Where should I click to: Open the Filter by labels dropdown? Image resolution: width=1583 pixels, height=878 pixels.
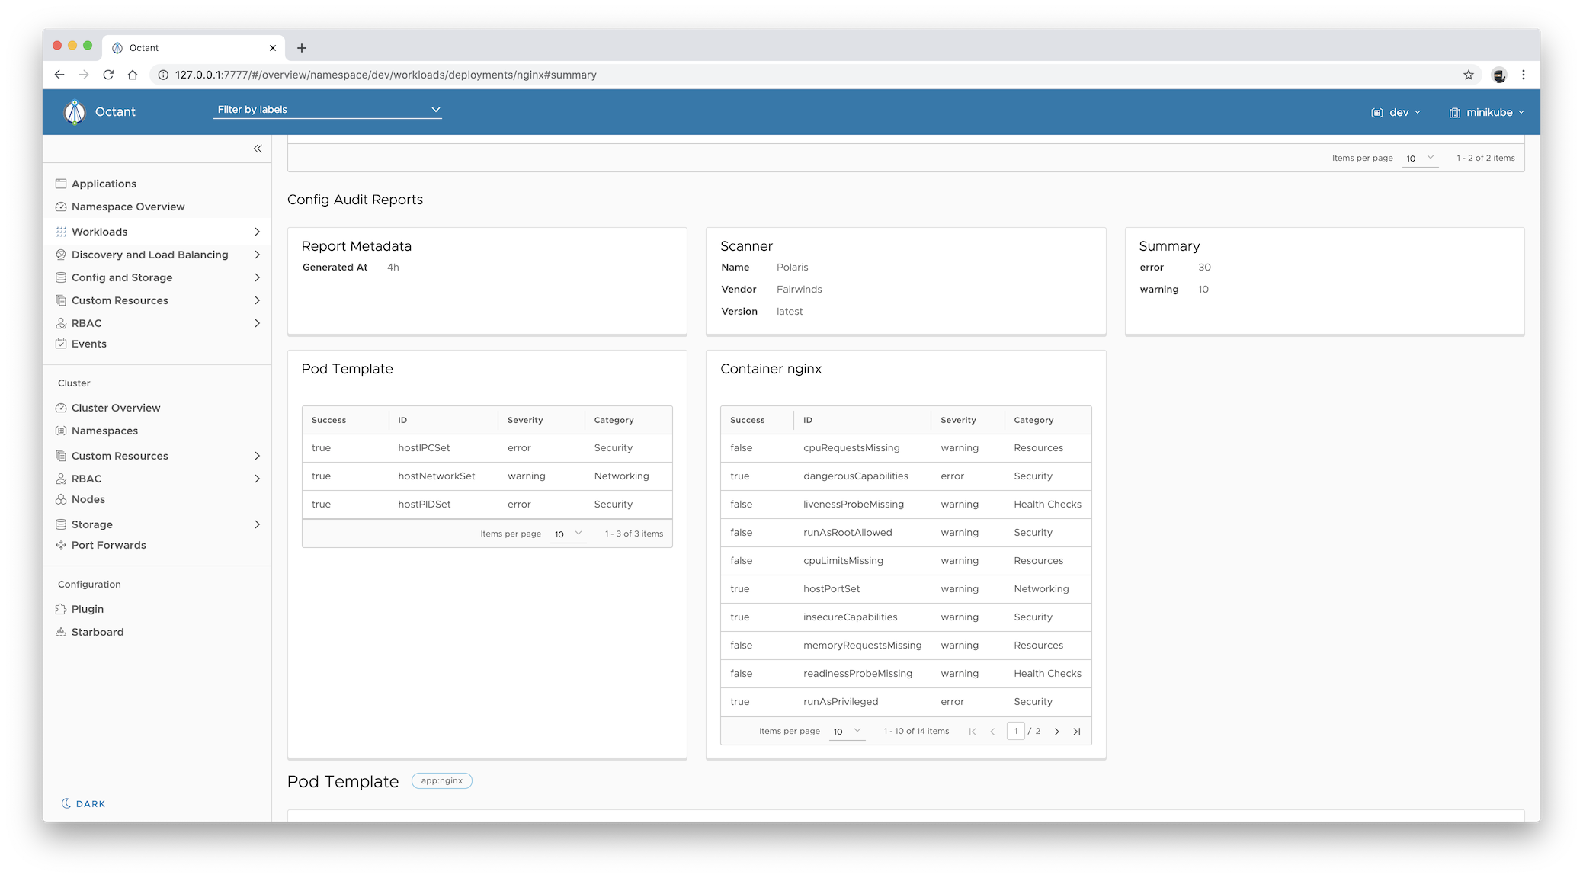pyautogui.click(x=328, y=110)
